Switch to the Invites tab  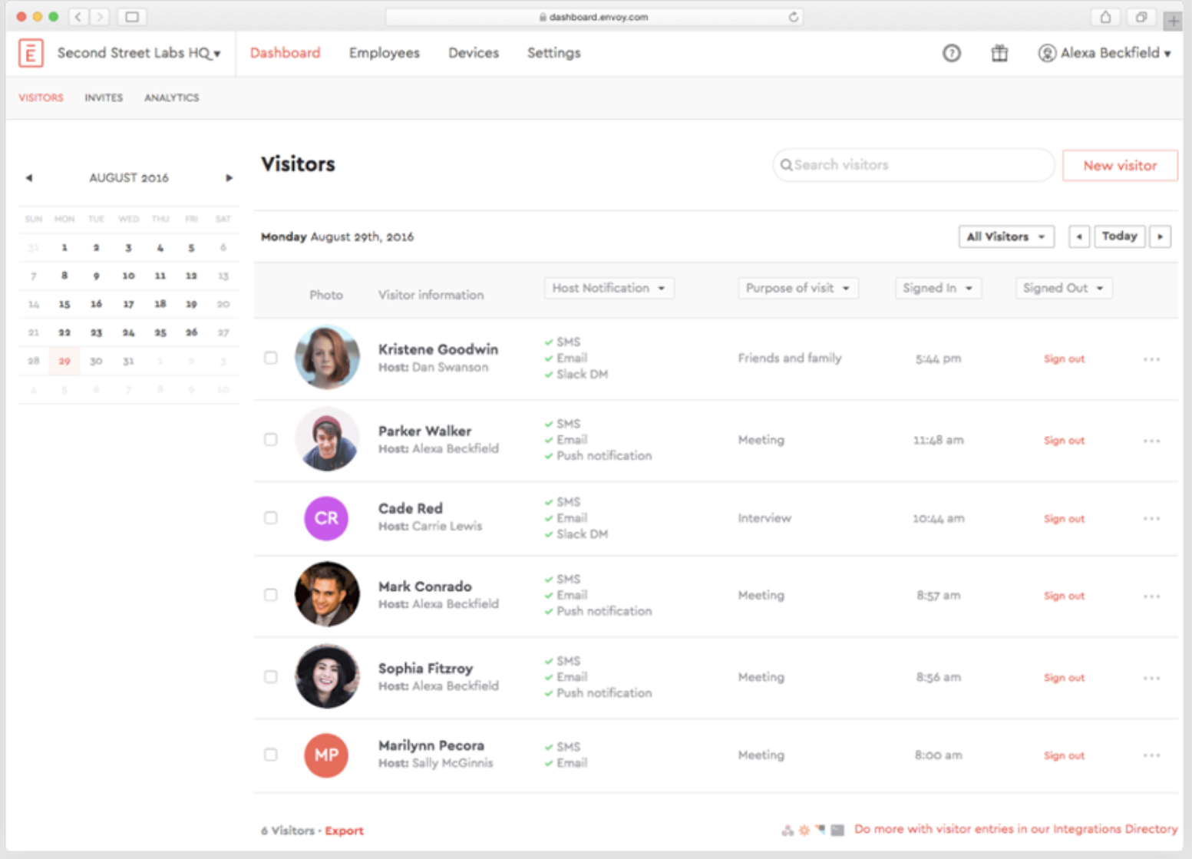click(x=104, y=97)
